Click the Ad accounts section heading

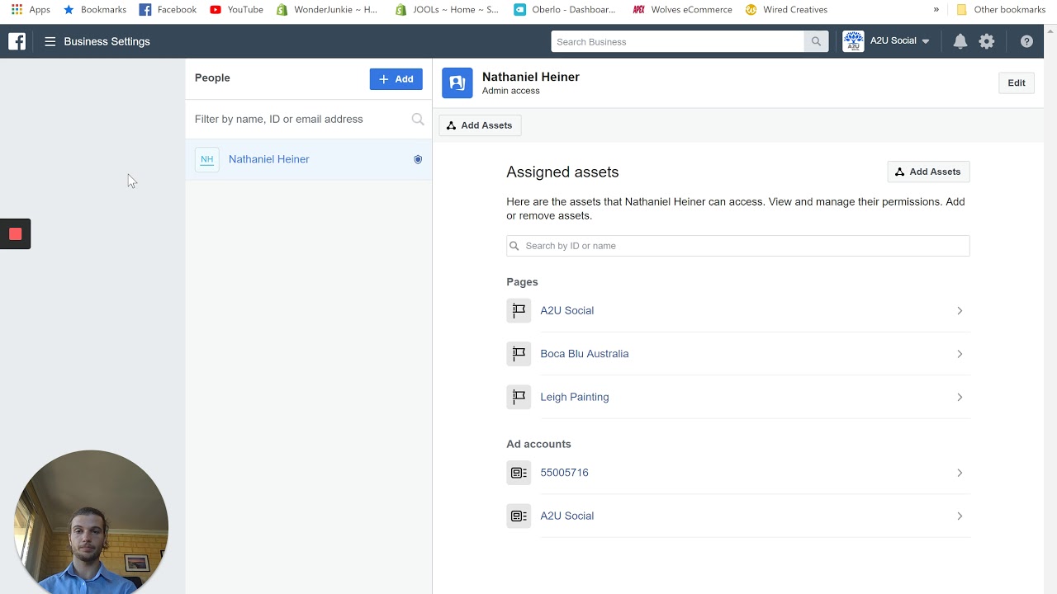tap(538, 444)
